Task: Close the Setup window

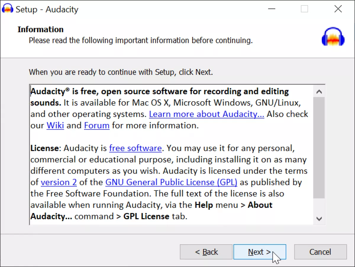Action: pos(338,9)
